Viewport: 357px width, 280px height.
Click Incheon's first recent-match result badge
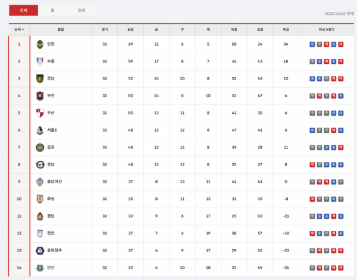click(312, 44)
